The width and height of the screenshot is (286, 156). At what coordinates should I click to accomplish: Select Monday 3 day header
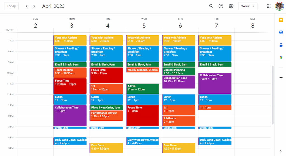tap(71, 26)
